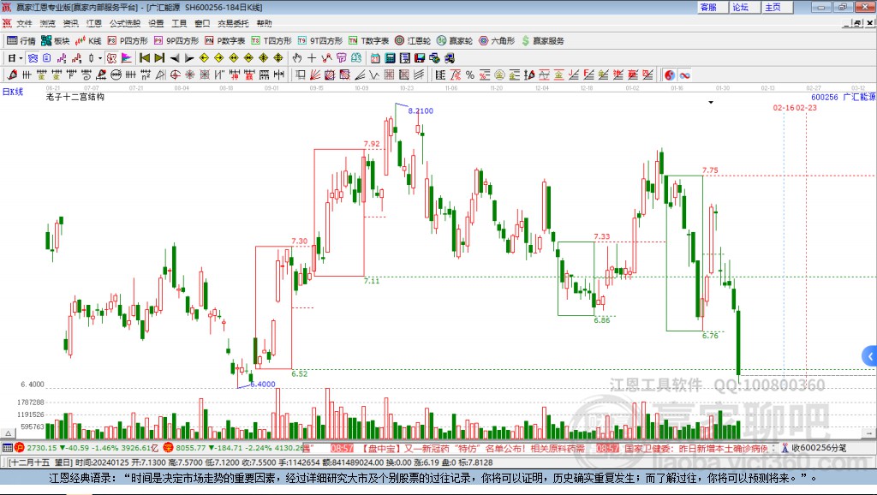The height and width of the screenshot is (495, 877).
Task: Select the percent % line tool
Action: 470,75
